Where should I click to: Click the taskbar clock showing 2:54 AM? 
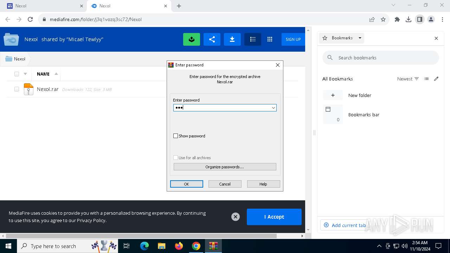click(420, 246)
